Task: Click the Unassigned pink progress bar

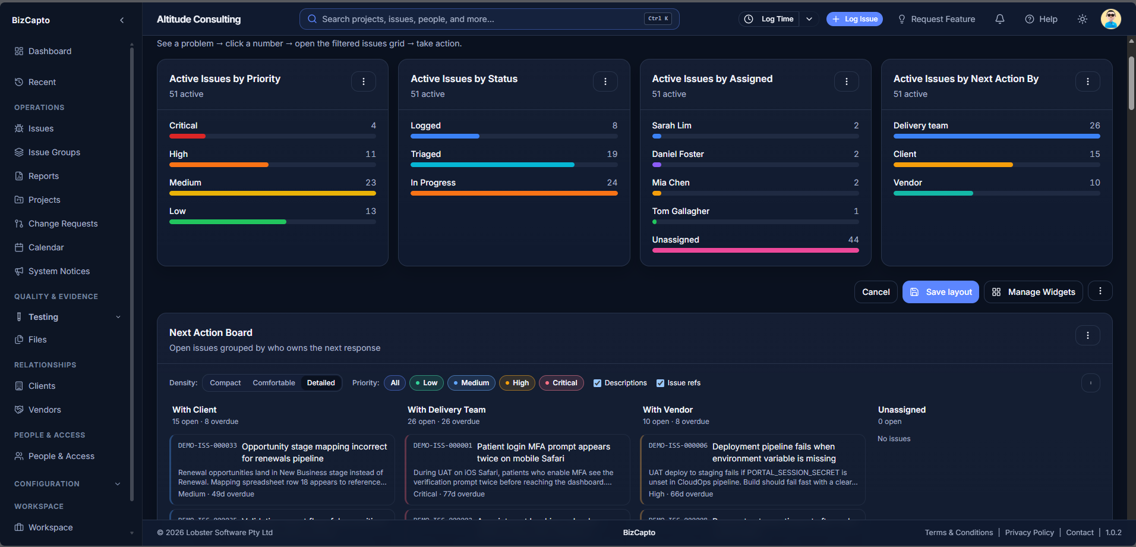Action: [x=755, y=250]
